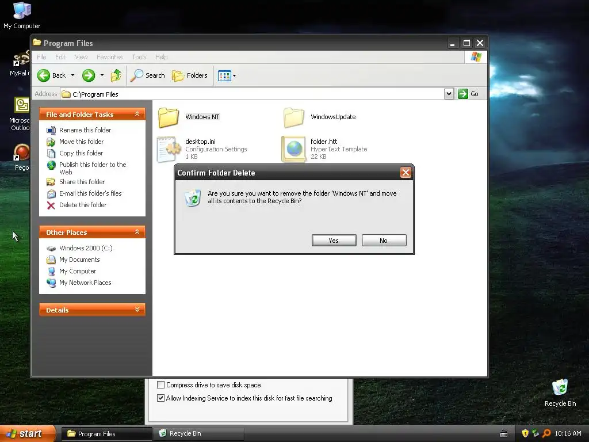The image size is (589, 442).
Task: Click the orange magnifier tray icon
Action: [x=546, y=433]
